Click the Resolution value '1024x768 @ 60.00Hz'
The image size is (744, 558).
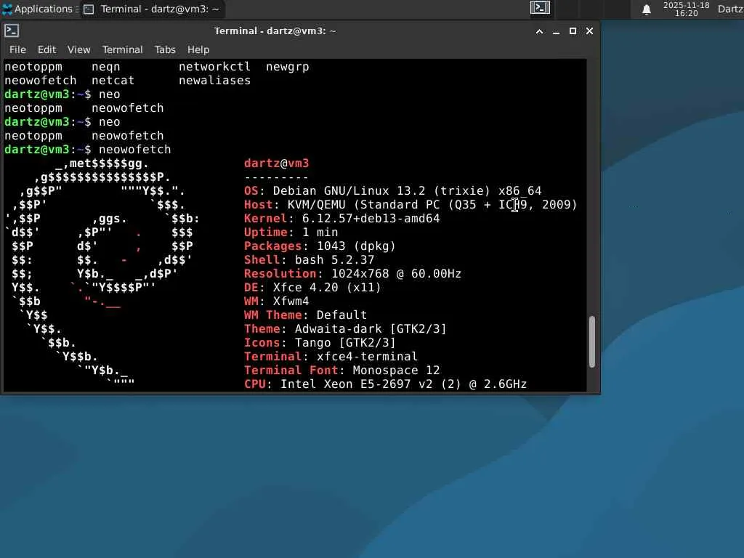tap(396, 273)
